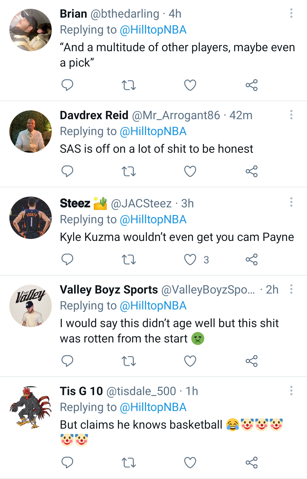Expand overflow menu on Tis G 10's tweet
Viewport: 307px width, 479px height.
point(291,391)
